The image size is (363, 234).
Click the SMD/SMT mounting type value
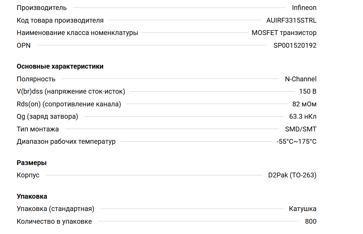[x=301, y=129]
